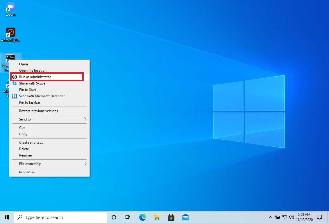Select the AdminByRequest desktop shortcut
Viewport: 329px width, 223px height.
(11, 35)
